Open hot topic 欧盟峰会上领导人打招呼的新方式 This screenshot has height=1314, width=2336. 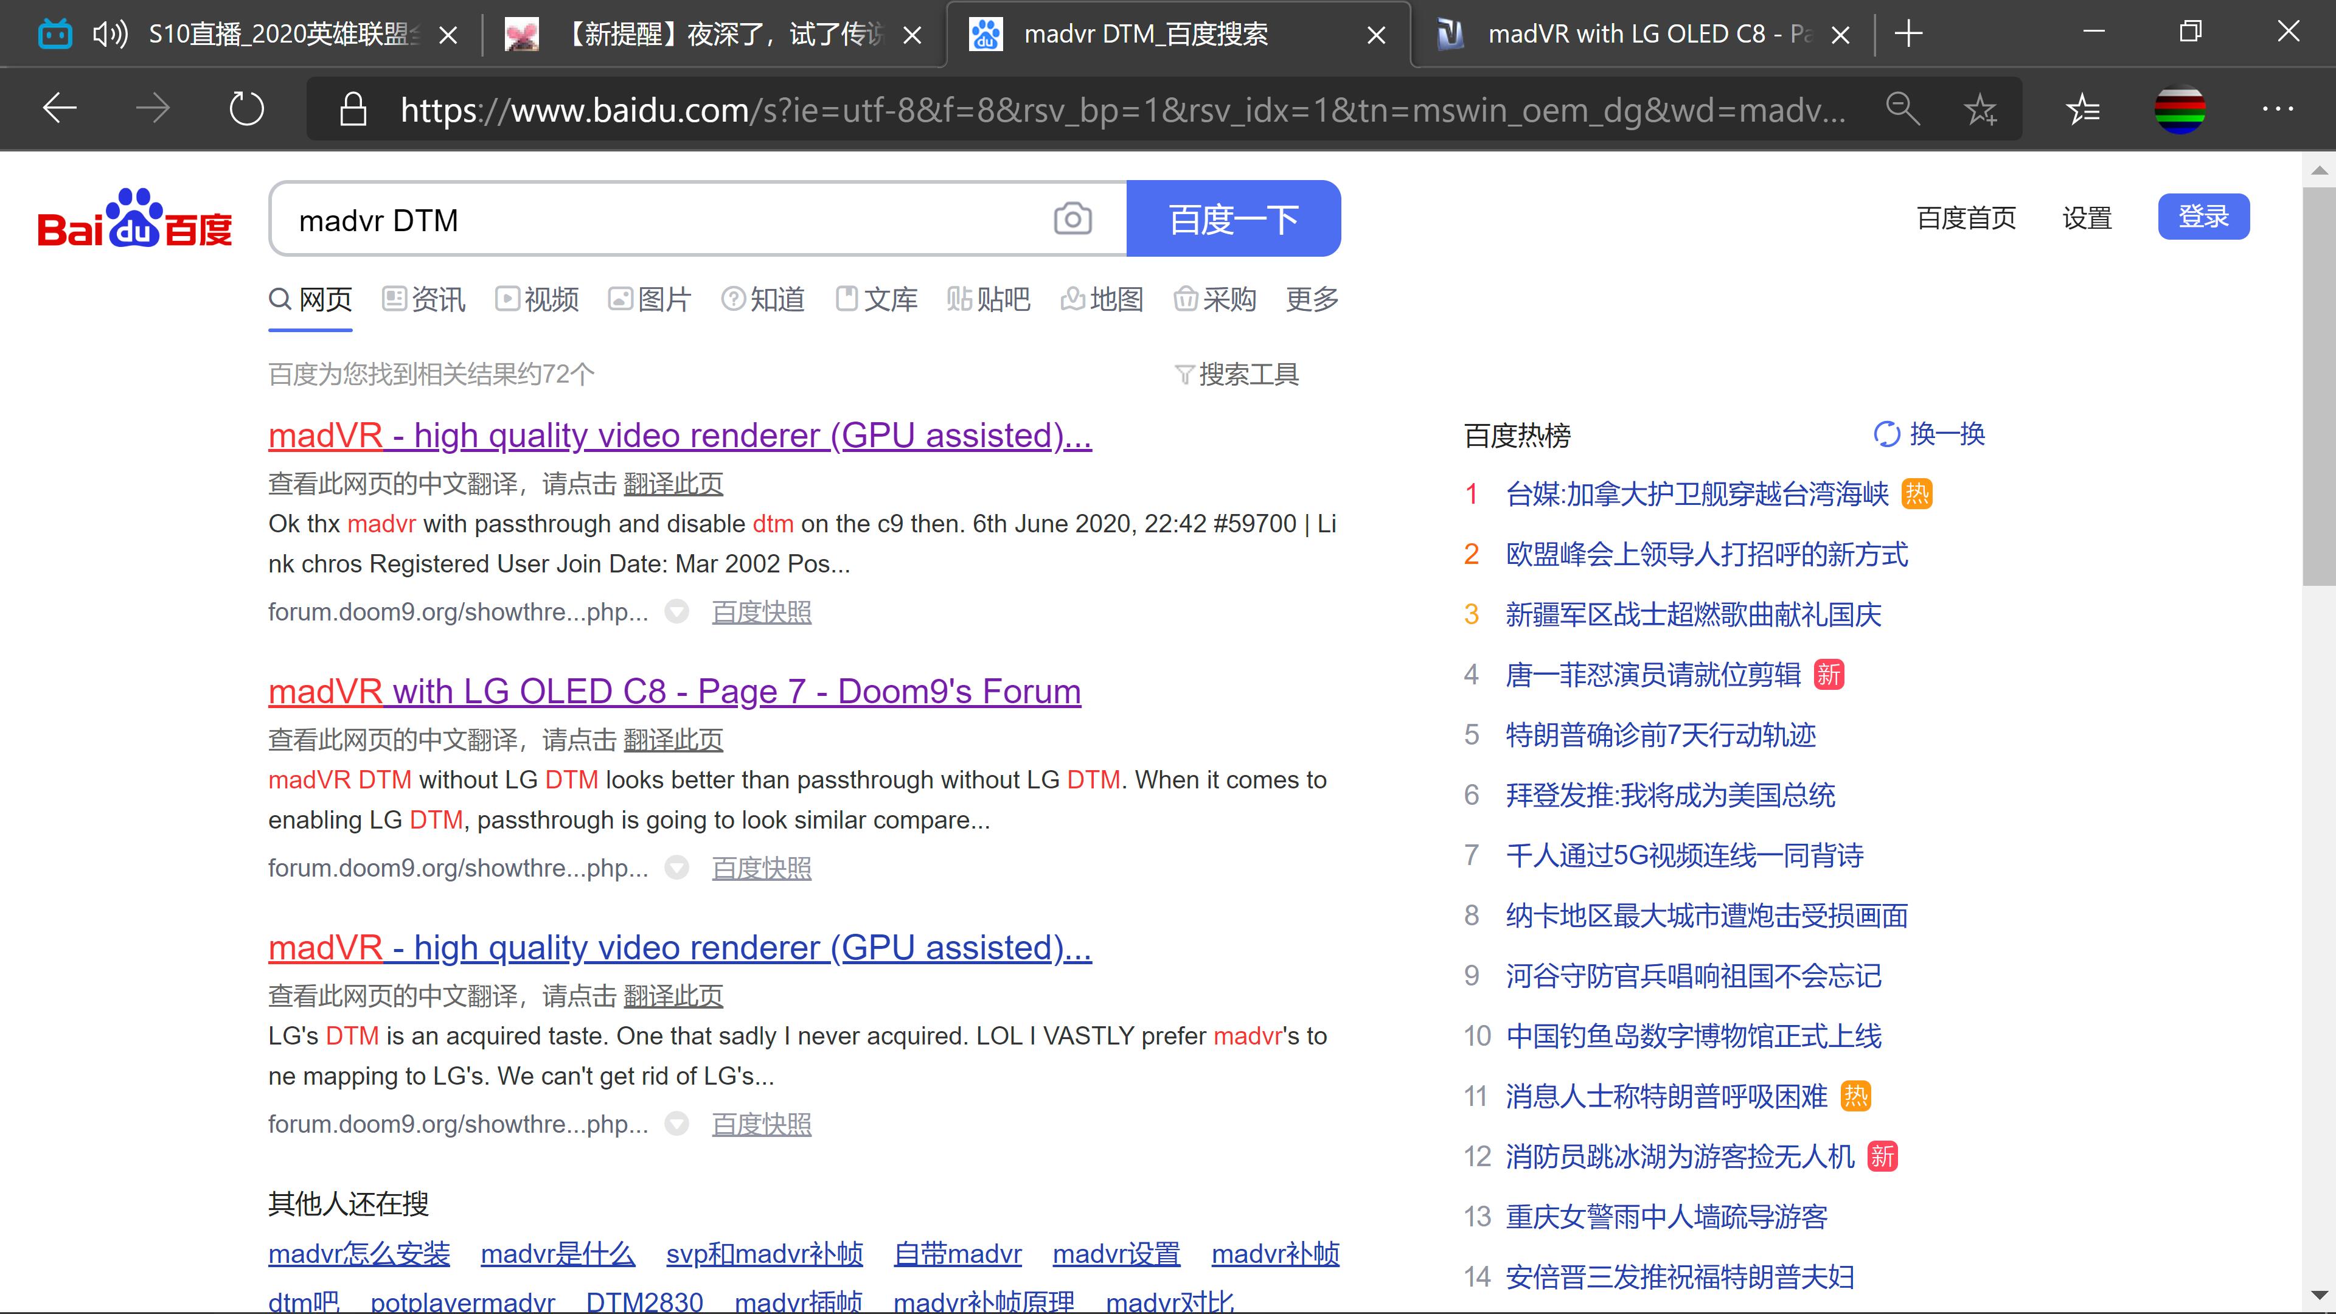click(x=1706, y=554)
